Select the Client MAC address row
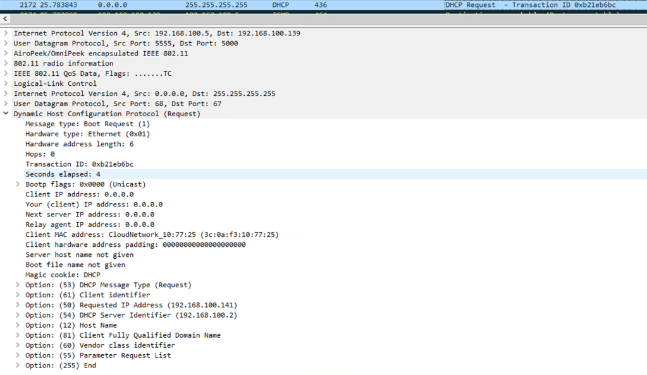This screenshot has height=375, width=647. click(152, 235)
